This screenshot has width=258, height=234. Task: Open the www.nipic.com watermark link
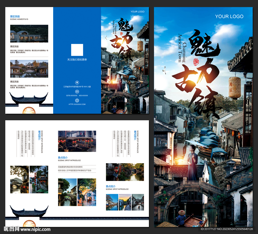click(35, 229)
